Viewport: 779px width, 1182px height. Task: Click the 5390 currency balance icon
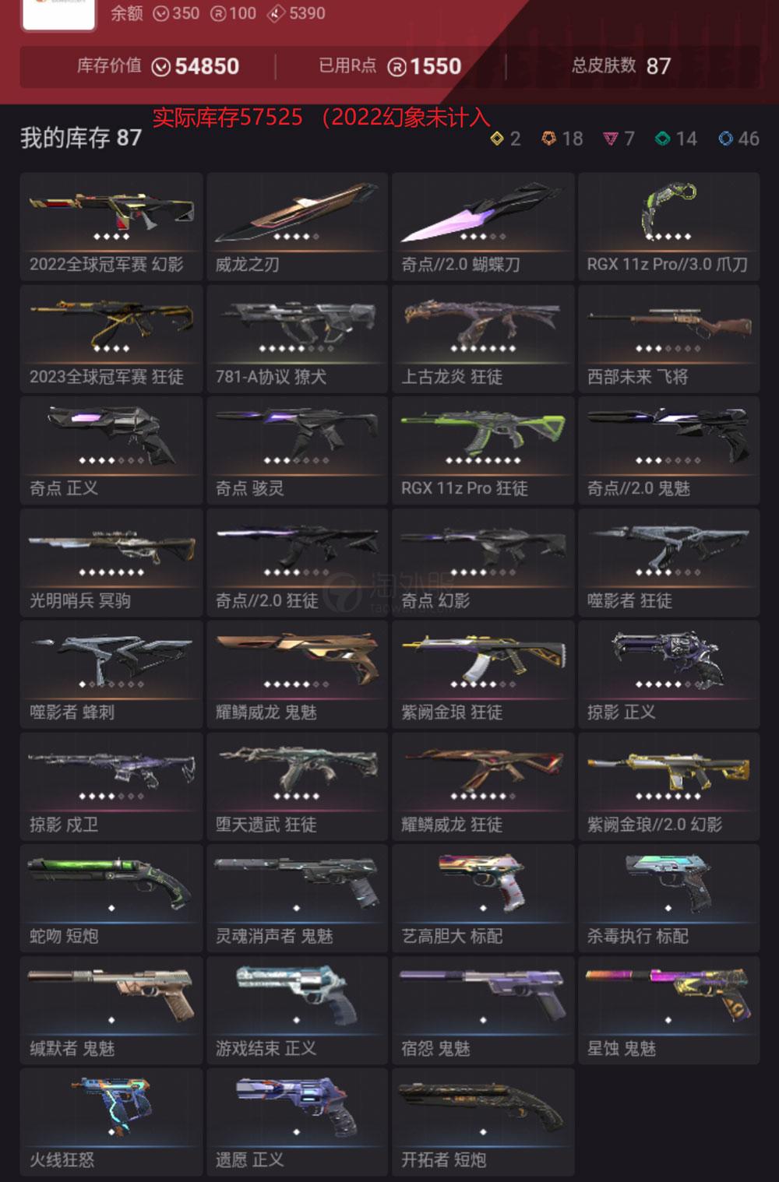277,13
